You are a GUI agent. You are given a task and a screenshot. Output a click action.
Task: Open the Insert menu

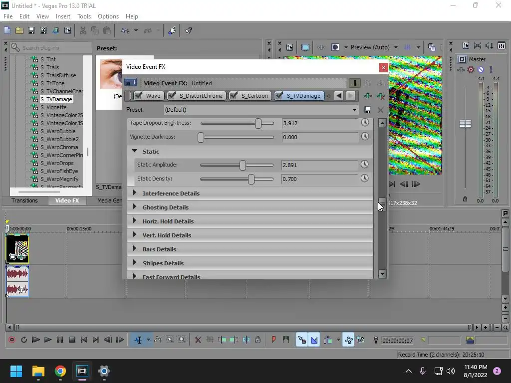pyautogui.click(x=63, y=16)
